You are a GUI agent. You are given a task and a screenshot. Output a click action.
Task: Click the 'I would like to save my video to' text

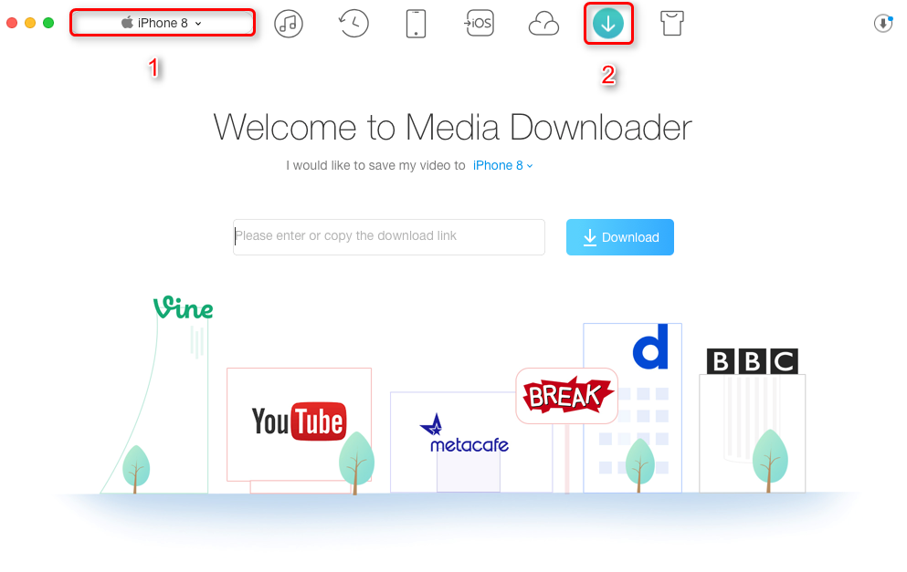pyautogui.click(x=375, y=166)
